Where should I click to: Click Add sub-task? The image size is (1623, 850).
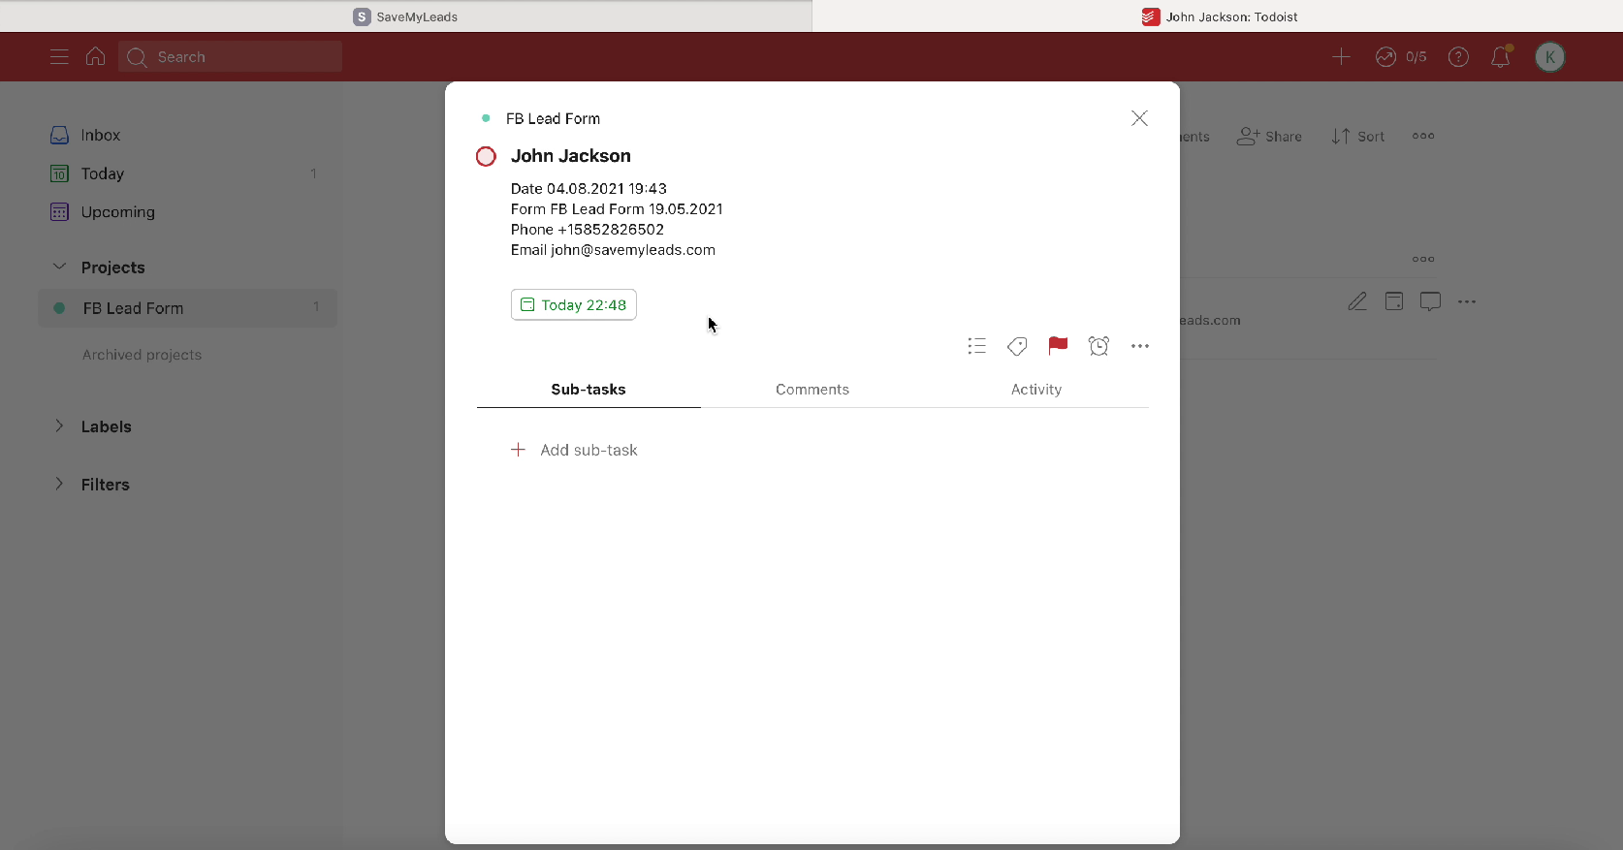(x=574, y=450)
